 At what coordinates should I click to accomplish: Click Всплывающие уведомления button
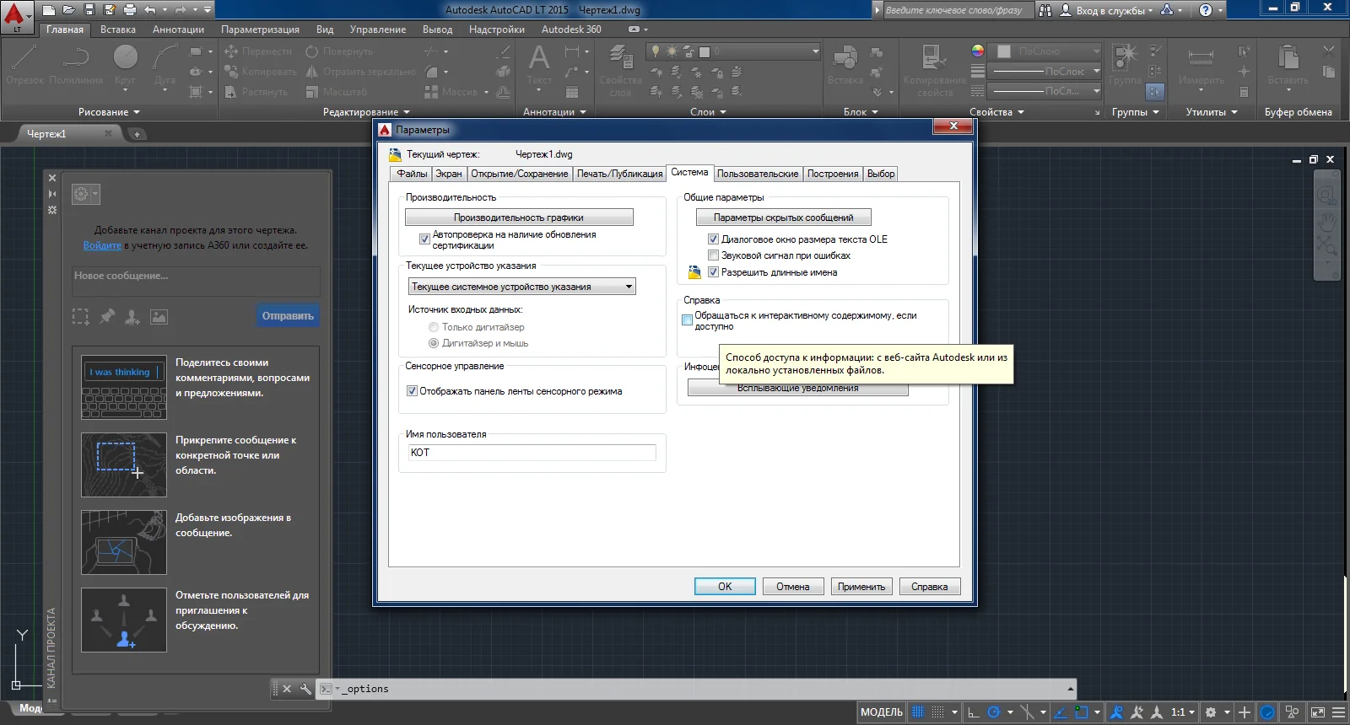click(798, 389)
